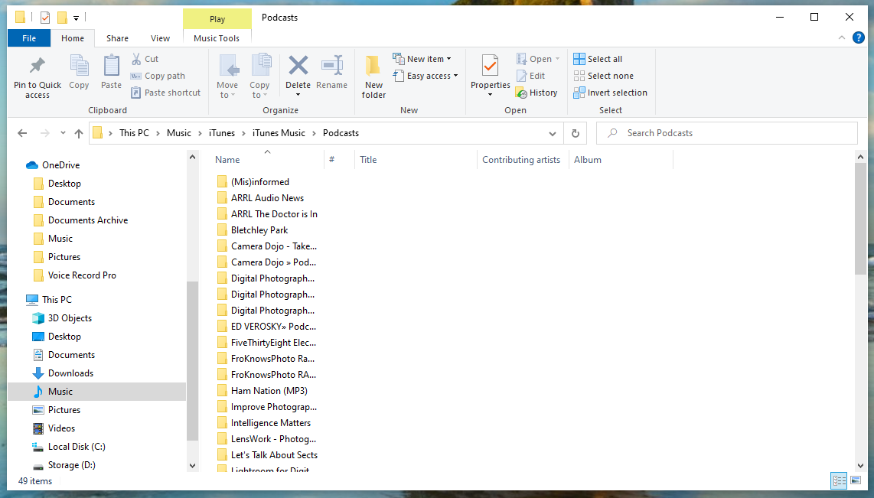Switch to the View ribbon tab

(160, 38)
